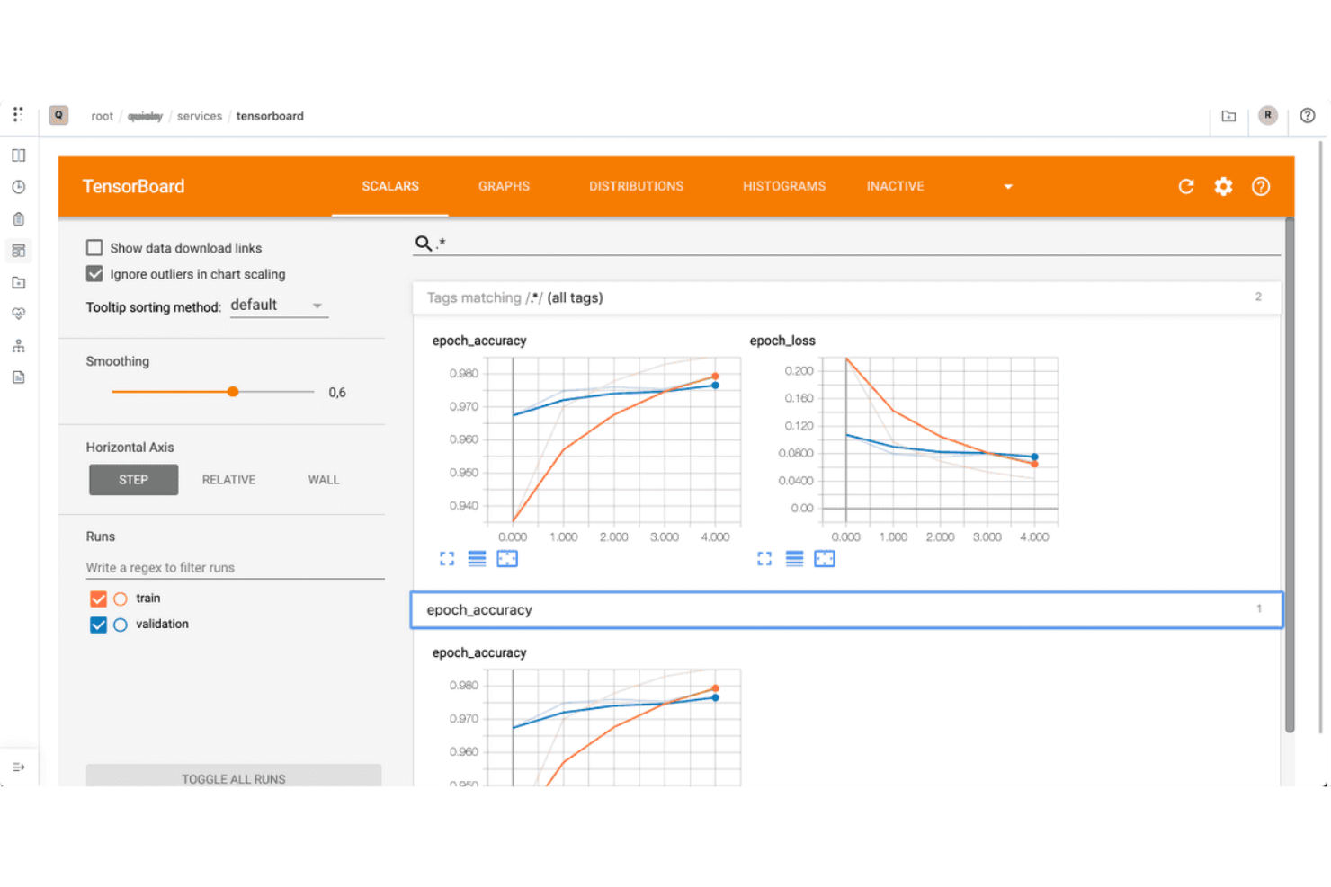
Task: Click the train data point on epoch_loss chart
Action: click(x=1034, y=465)
